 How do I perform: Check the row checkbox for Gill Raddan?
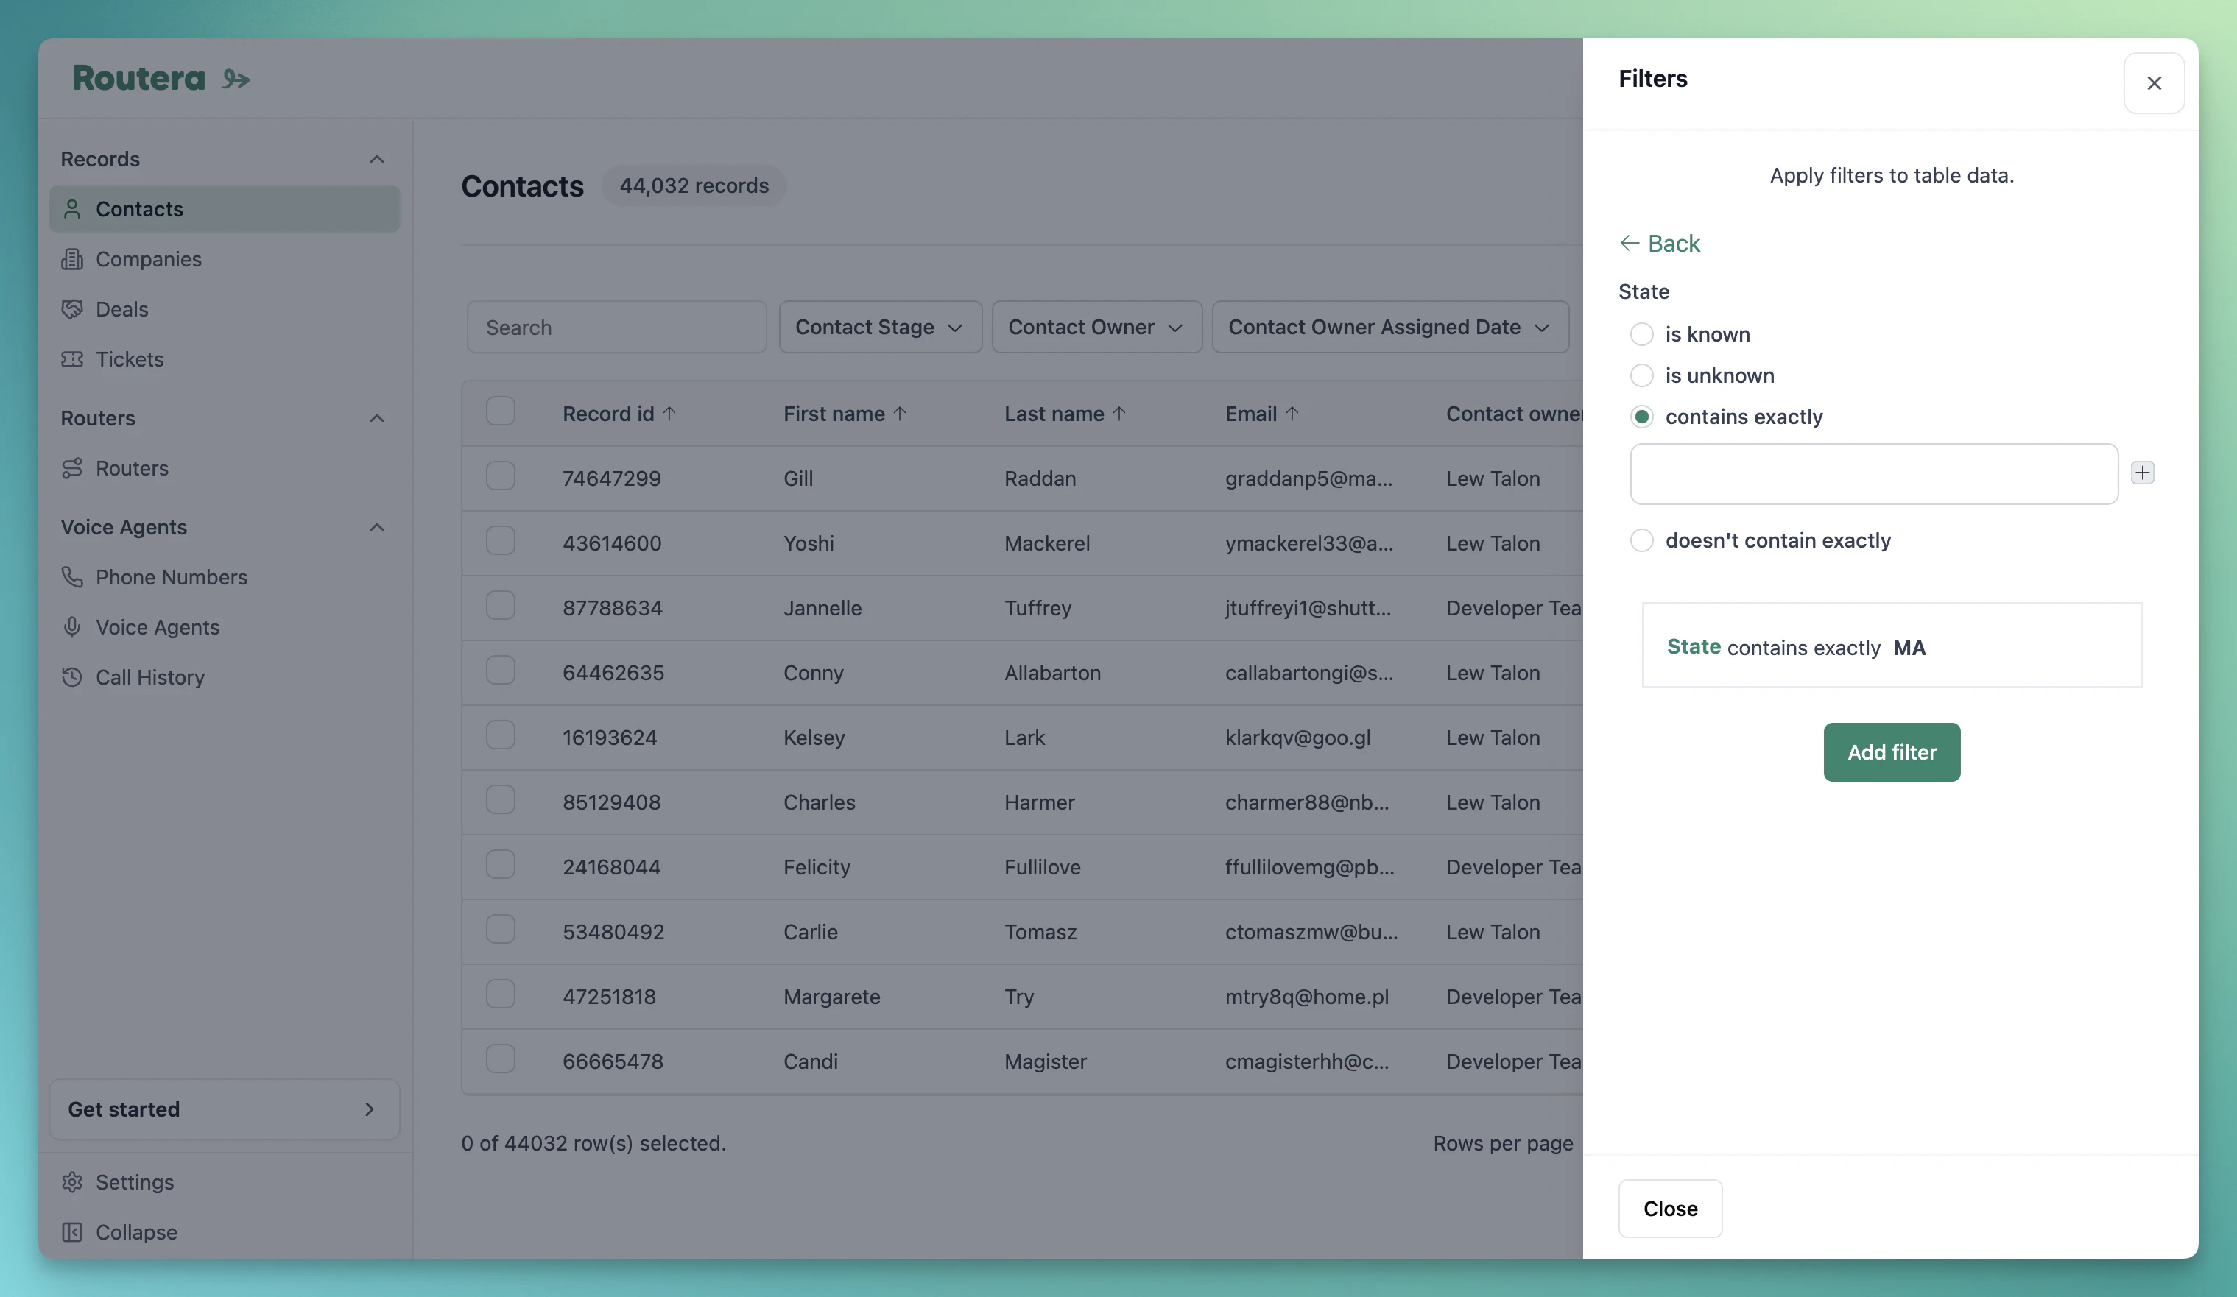[501, 476]
